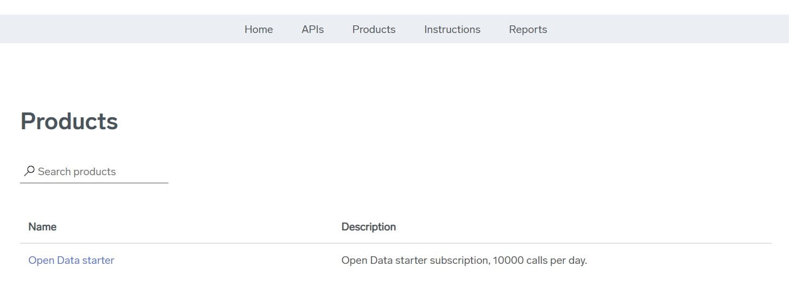The height and width of the screenshot is (286, 789).
Task: Open the Instructions page
Action: click(452, 29)
